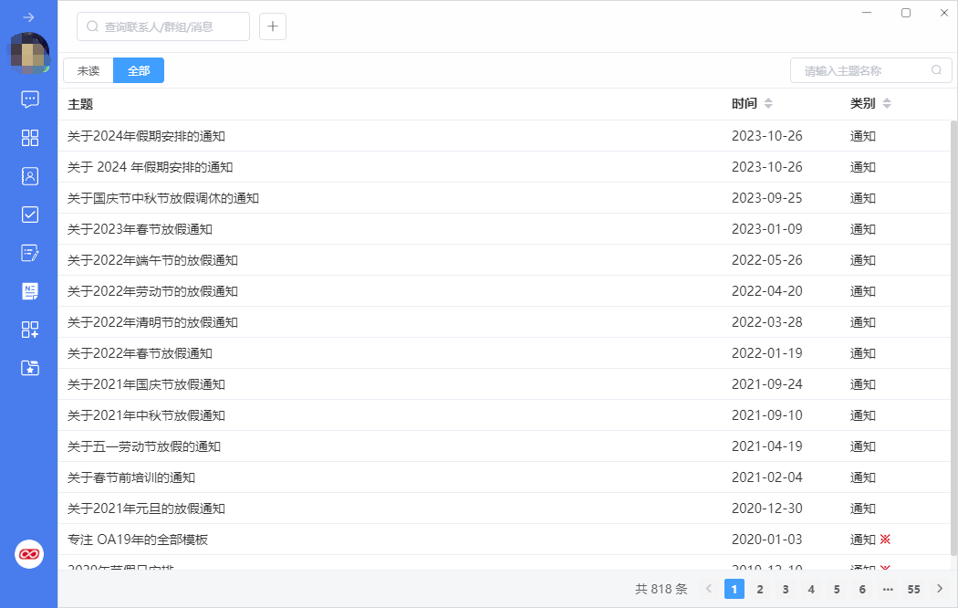Open the notes edit icon in sidebar

click(29, 253)
